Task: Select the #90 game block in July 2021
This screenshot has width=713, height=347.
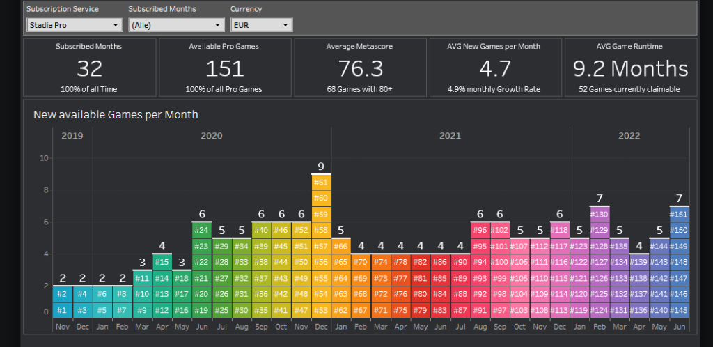Action: coord(460,262)
